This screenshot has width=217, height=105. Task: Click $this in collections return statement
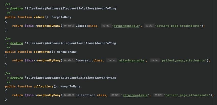tap(29, 95)
